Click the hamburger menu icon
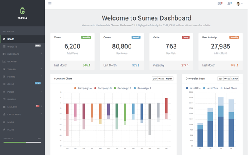Viewport: 248px width, 155px height. (x=50, y=4)
